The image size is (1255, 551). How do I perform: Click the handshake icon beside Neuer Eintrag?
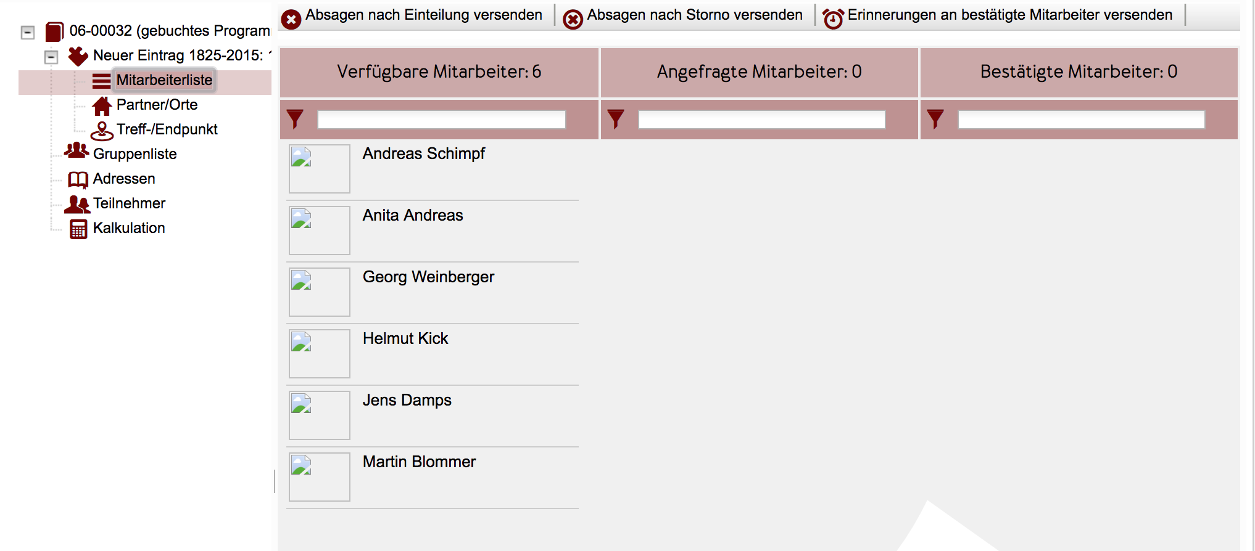pos(78,56)
